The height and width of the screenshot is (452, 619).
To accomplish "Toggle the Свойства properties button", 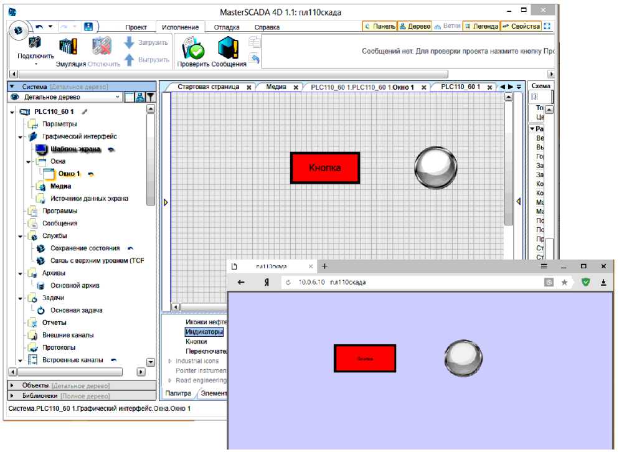I will click(x=521, y=26).
